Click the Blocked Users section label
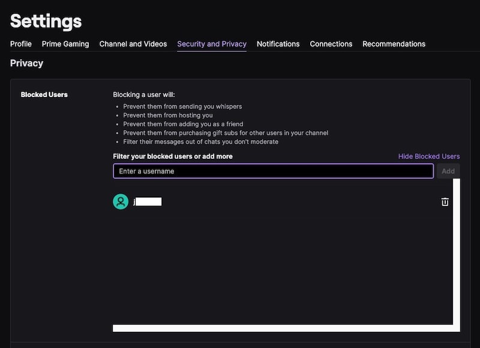Screen dimensions: 480x348 (44, 95)
